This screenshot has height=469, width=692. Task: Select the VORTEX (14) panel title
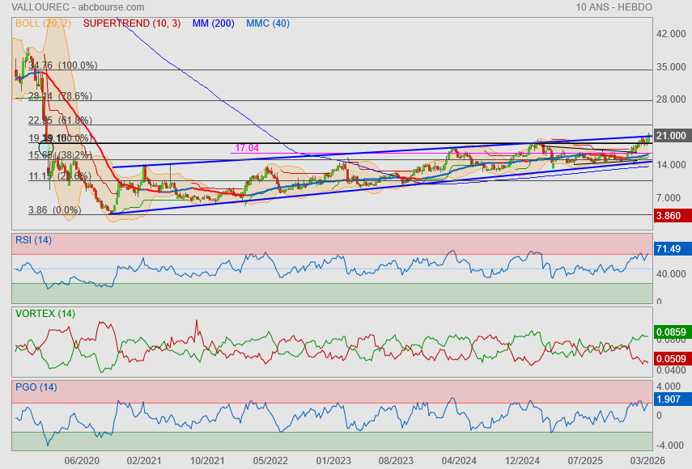tap(45, 314)
